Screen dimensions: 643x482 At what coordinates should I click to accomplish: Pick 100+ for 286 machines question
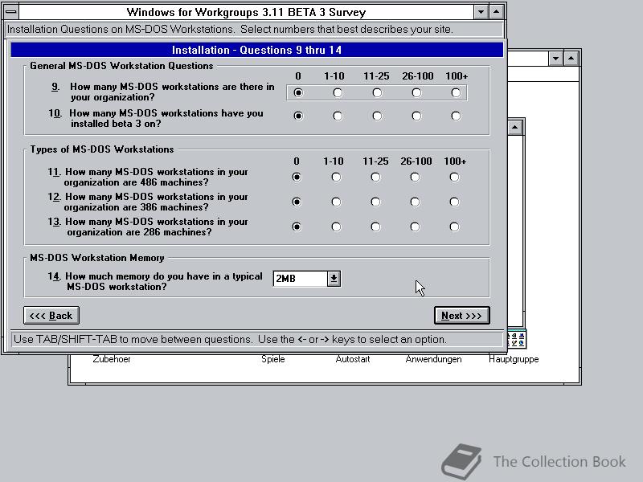(454, 227)
